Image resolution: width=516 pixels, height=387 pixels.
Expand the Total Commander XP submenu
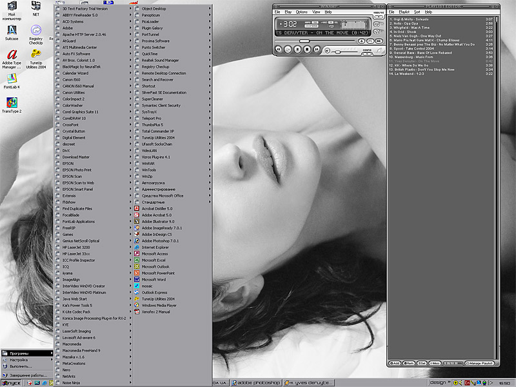tap(172, 132)
